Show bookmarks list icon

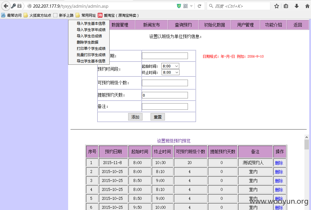tap(286, 6)
